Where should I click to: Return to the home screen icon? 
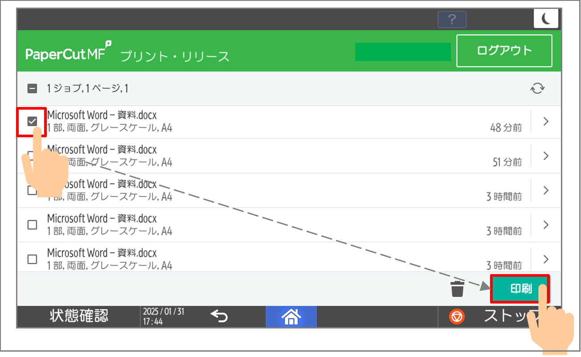click(x=291, y=317)
